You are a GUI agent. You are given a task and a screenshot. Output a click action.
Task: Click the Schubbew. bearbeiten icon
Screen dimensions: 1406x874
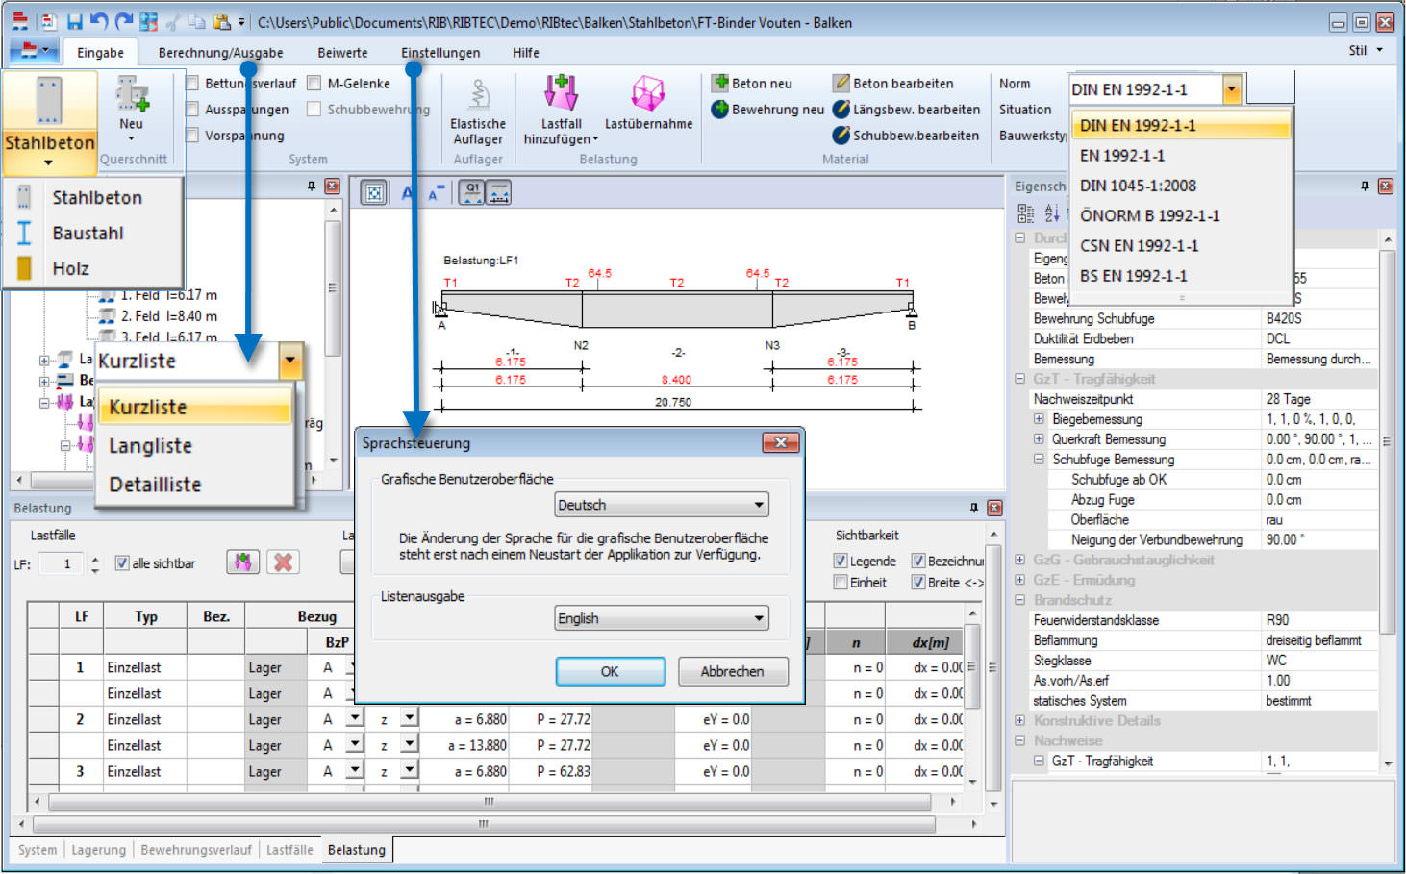tap(841, 135)
